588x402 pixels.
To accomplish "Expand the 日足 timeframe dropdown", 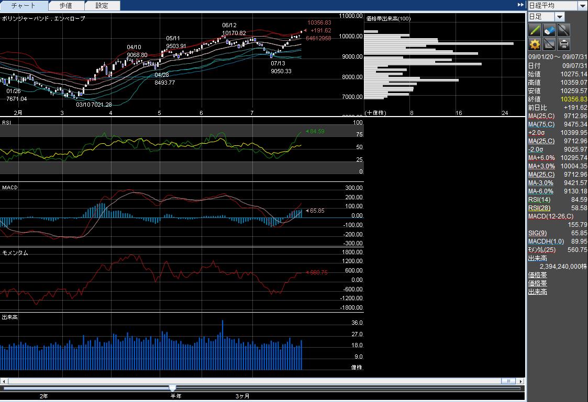I will point(560,17).
